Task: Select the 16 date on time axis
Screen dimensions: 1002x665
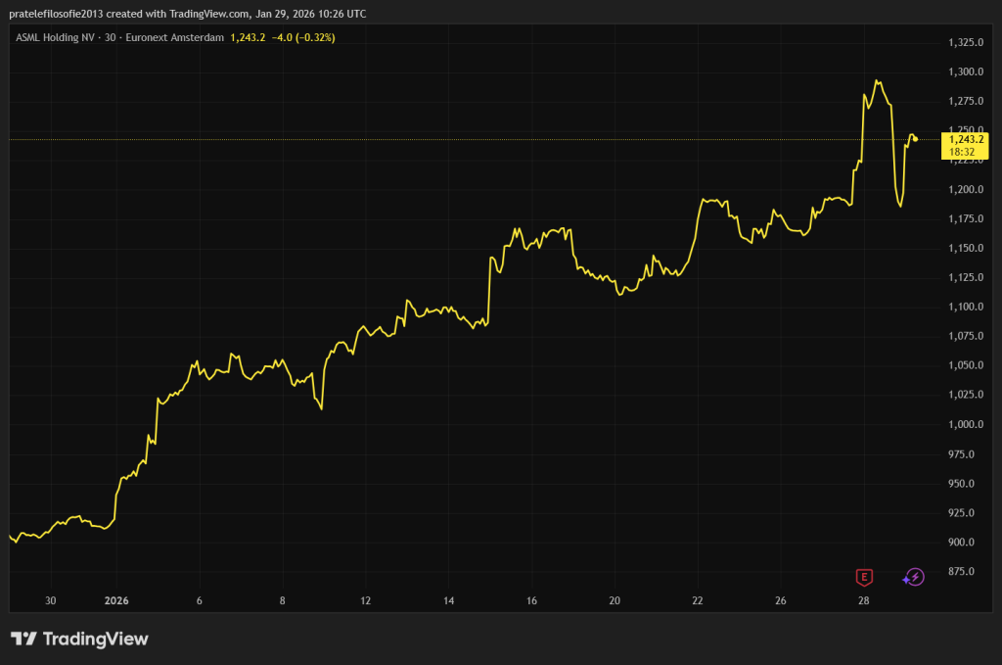Action: (531, 600)
